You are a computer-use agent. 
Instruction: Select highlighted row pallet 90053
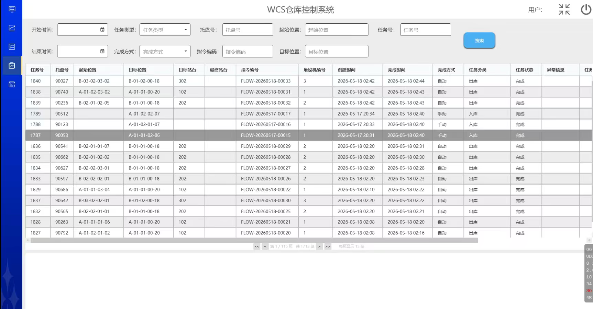pos(62,135)
